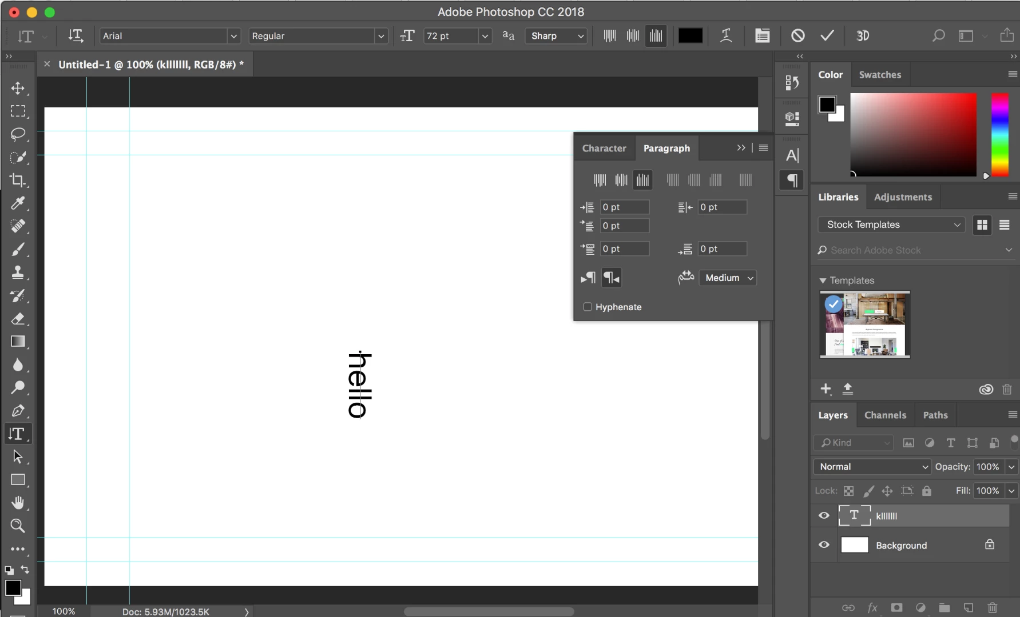The image size is (1020, 617).
Task: Click the foreground color swatch in Color panel
Action: [827, 104]
